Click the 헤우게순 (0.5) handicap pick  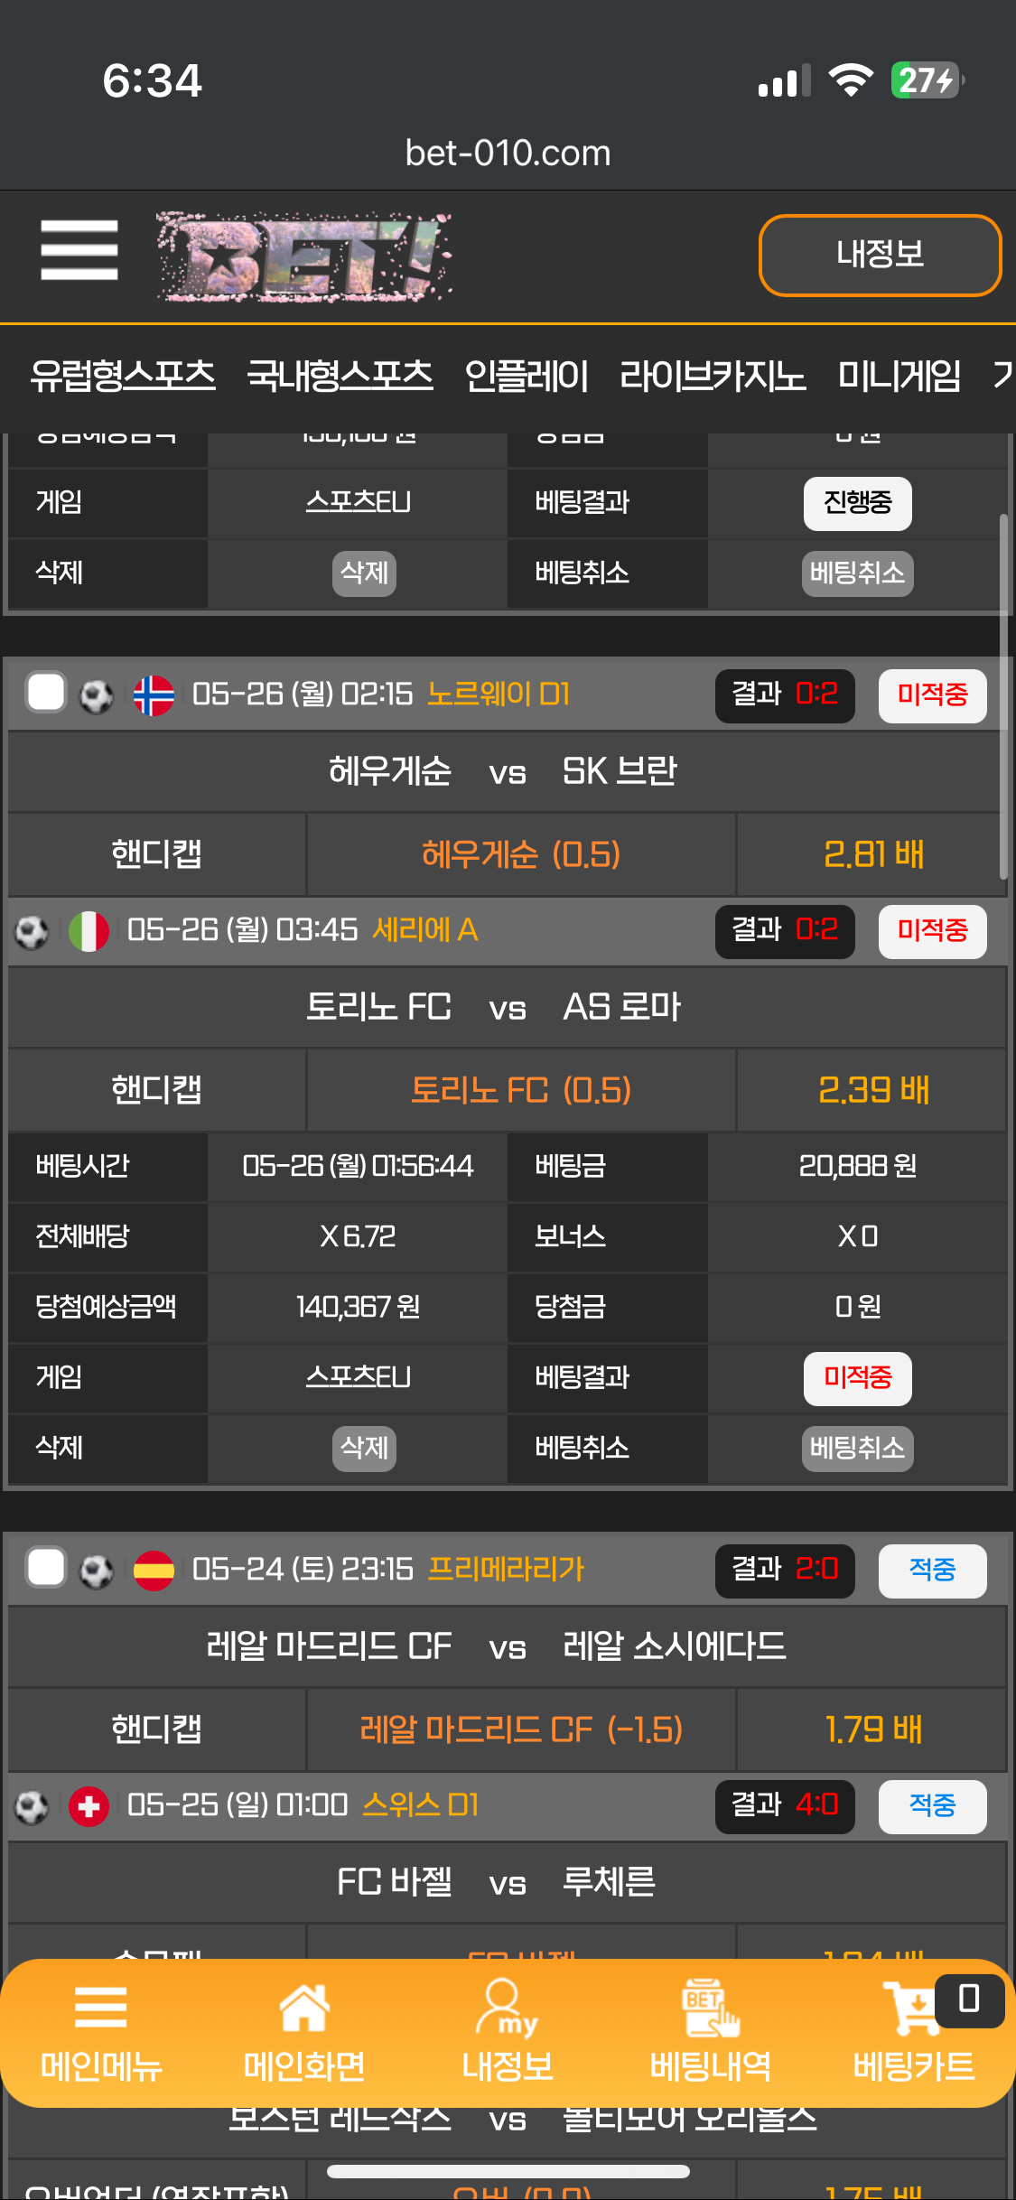click(521, 854)
